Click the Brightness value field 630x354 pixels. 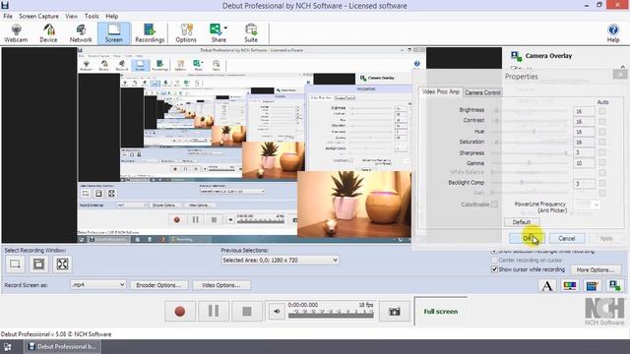coord(584,111)
